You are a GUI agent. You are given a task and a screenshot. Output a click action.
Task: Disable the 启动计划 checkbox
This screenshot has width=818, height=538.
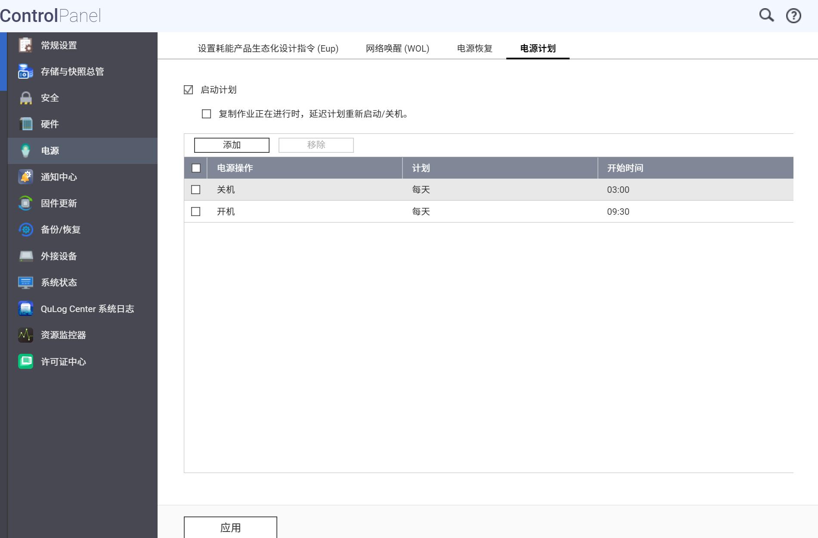[188, 90]
